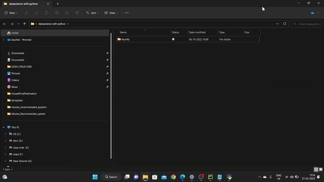
Task: Open Microsoft Edge from taskbar
Action: [182, 177]
